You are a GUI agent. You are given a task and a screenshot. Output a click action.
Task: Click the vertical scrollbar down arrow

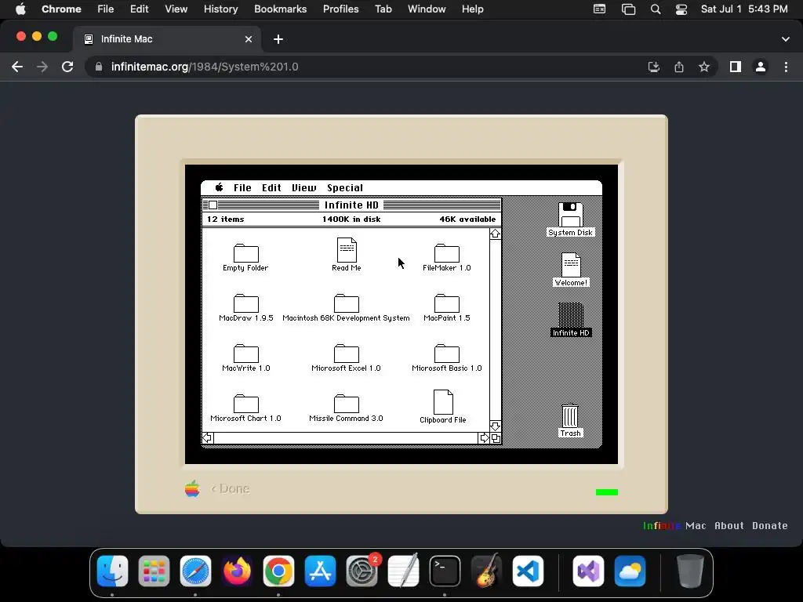tap(495, 426)
